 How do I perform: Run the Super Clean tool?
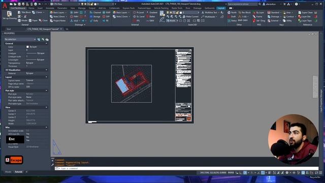(x=305, y=12)
